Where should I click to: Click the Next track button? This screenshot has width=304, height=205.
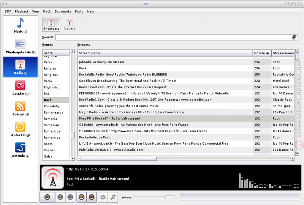coord(70,197)
